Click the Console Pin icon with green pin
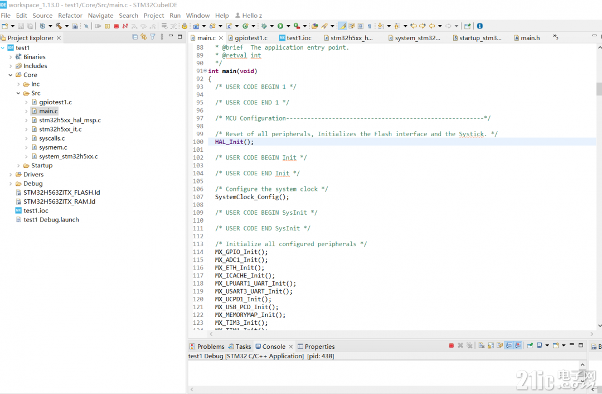 [530, 345]
